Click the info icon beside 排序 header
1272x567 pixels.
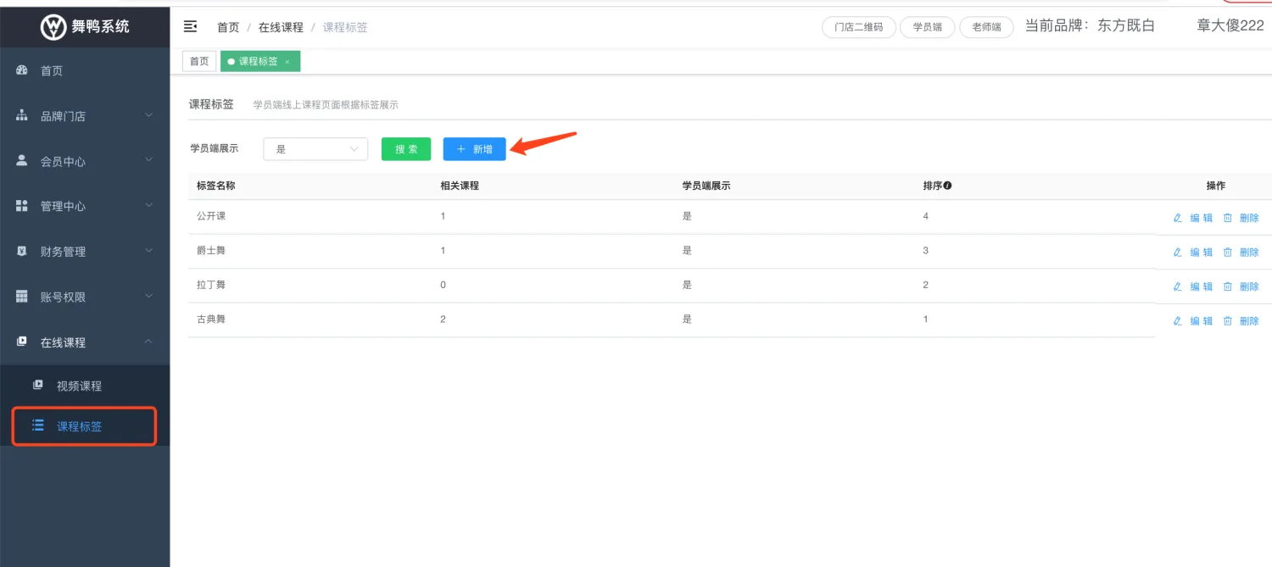[x=947, y=186]
